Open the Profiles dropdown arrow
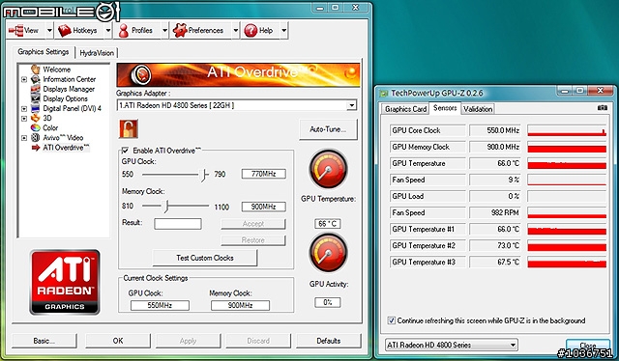This screenshot has height=361, width=619. tap(164, 30)
